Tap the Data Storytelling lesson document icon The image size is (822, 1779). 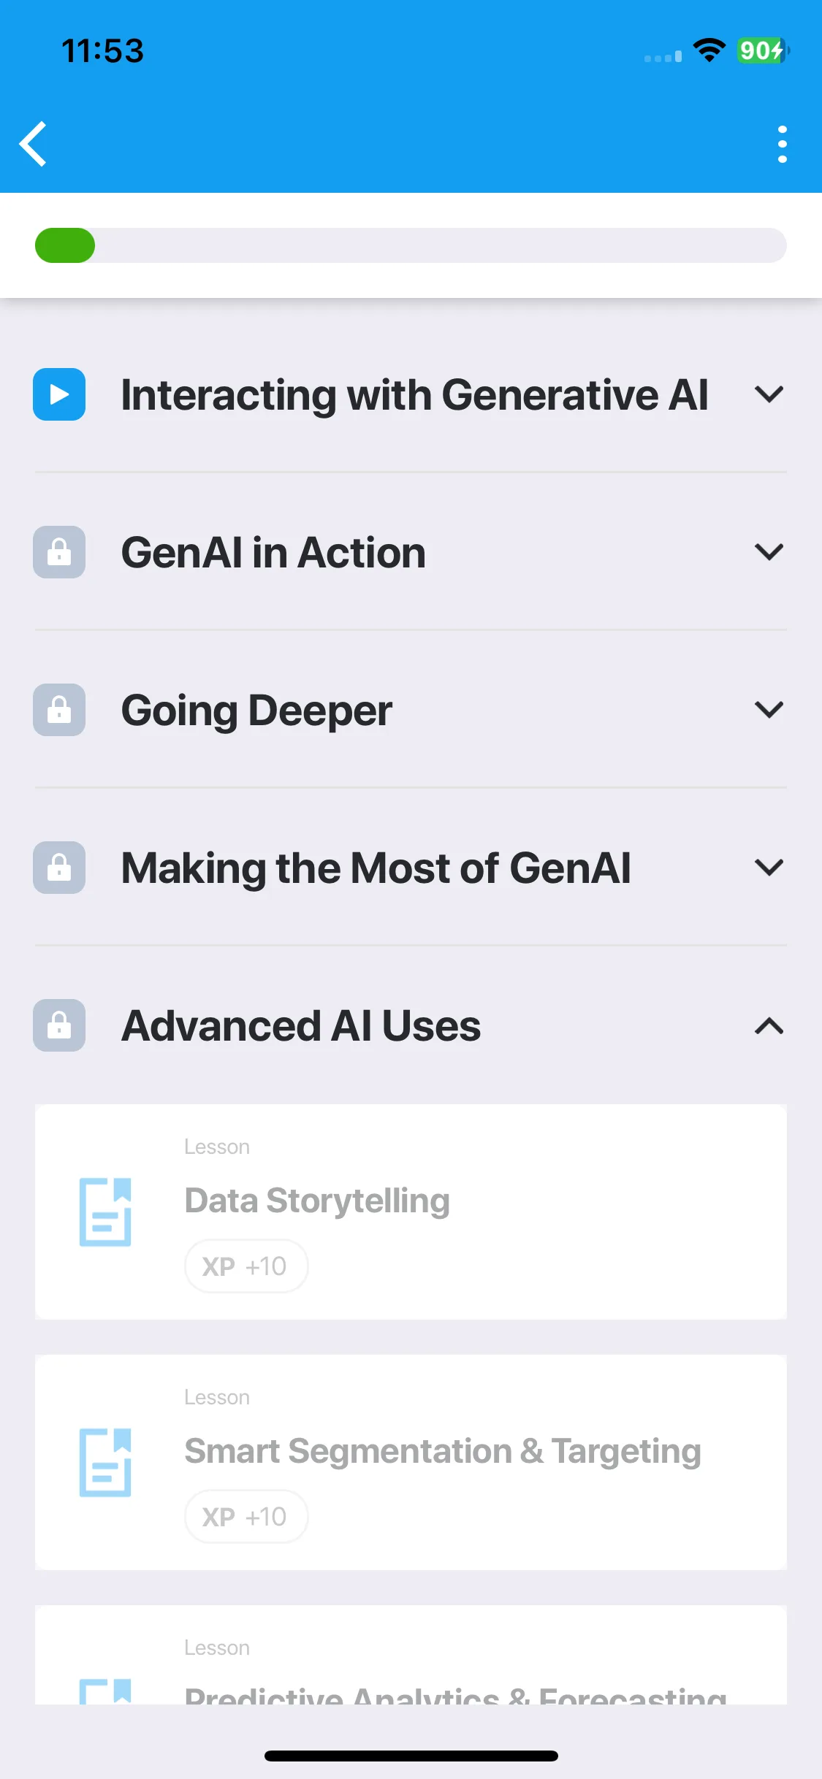point(105,1212)
